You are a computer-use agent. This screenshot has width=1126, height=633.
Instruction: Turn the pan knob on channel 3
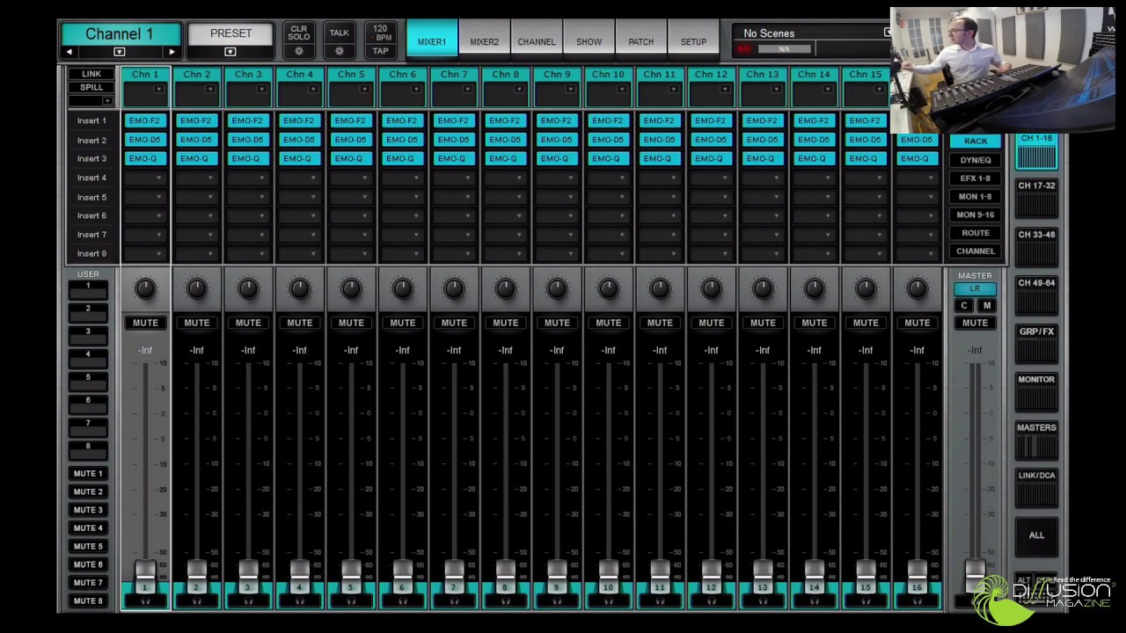click(248, 288)
